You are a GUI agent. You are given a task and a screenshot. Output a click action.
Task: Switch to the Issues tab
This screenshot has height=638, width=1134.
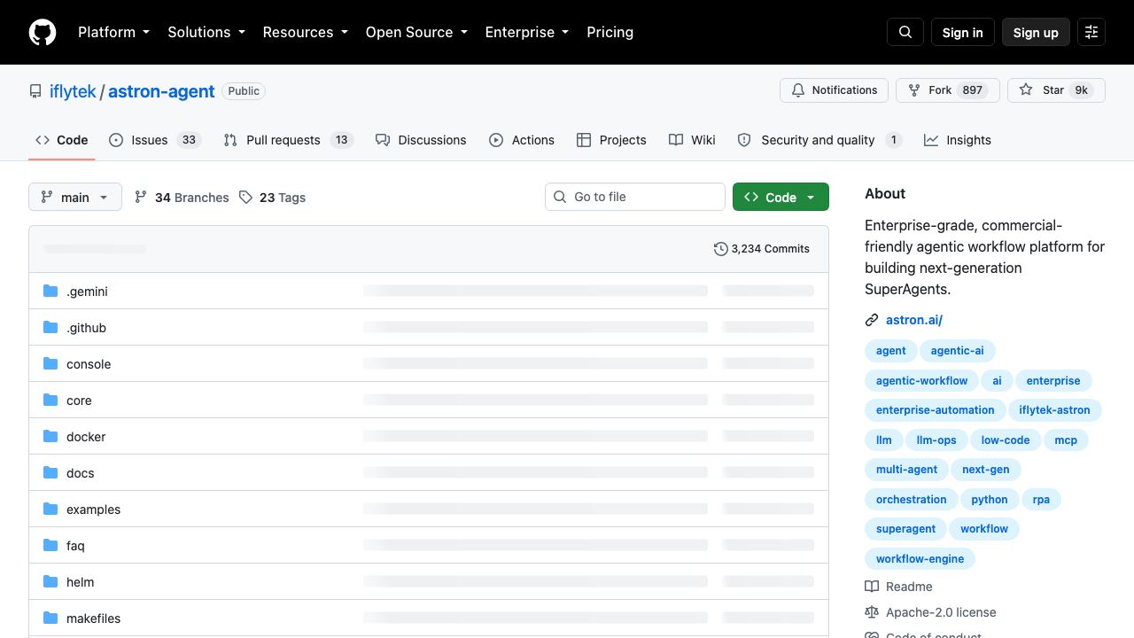155,140
